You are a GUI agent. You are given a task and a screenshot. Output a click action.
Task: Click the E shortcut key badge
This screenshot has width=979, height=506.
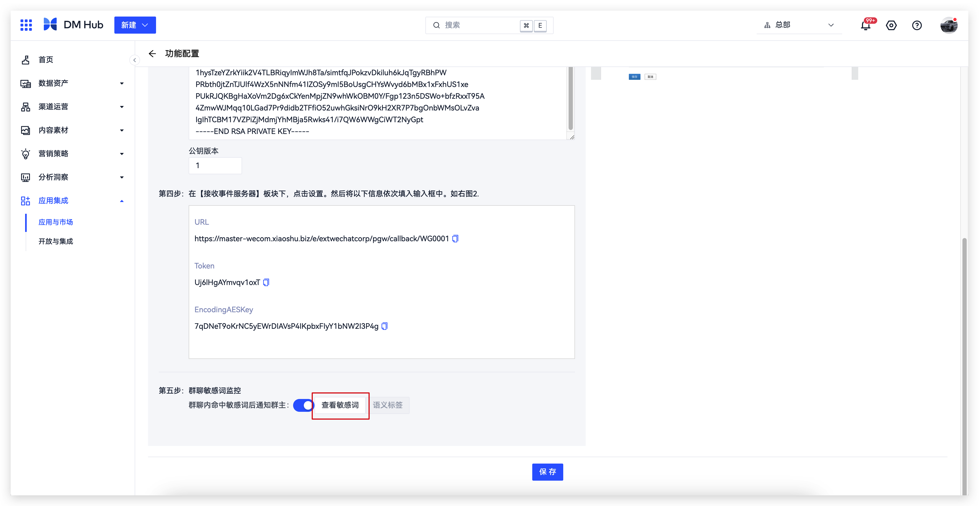540,25
